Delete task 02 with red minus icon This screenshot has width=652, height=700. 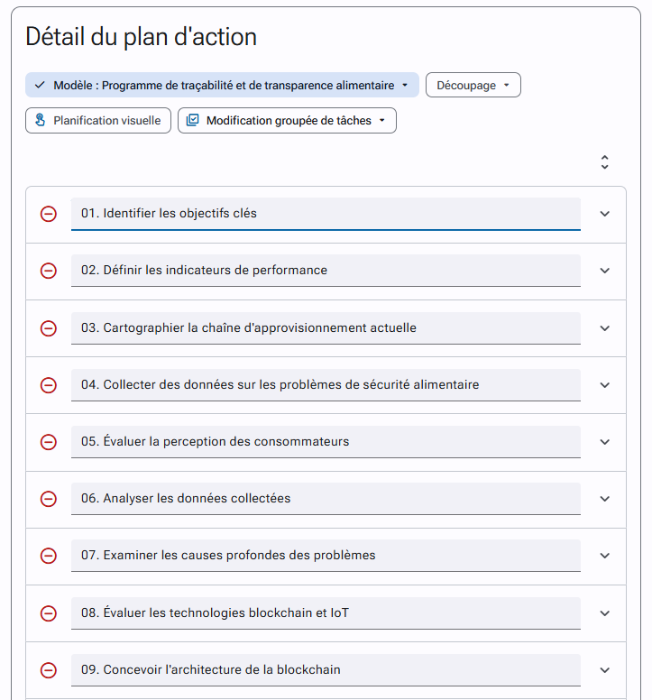click(48, 271)
